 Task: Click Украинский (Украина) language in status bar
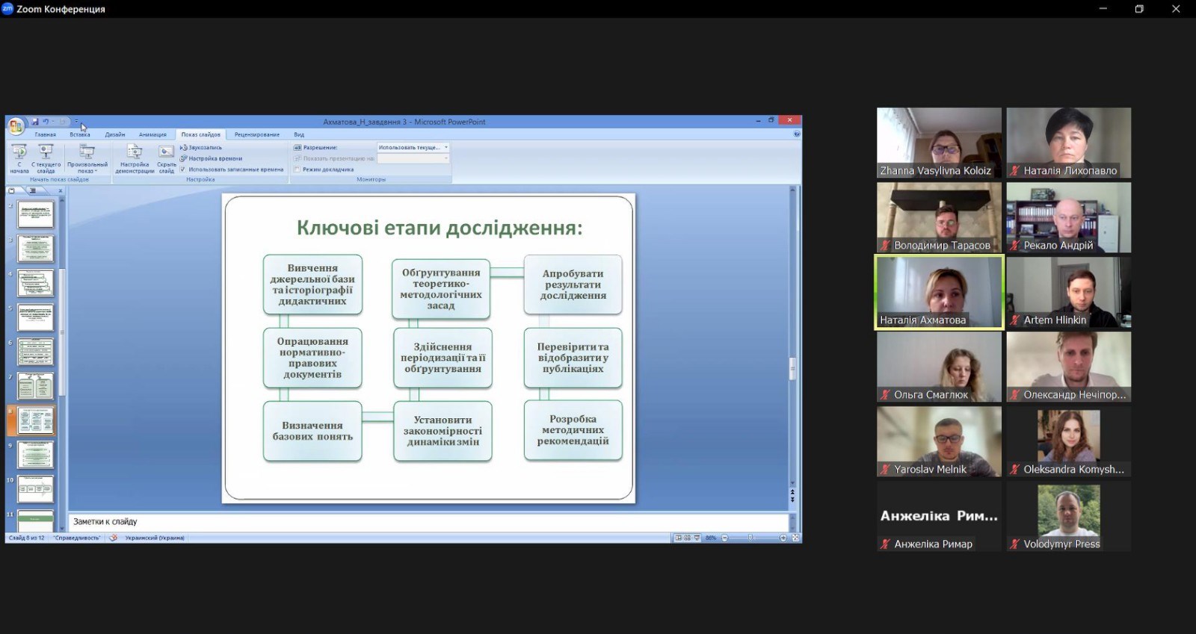pyautogui.click(x=155, y=538)
